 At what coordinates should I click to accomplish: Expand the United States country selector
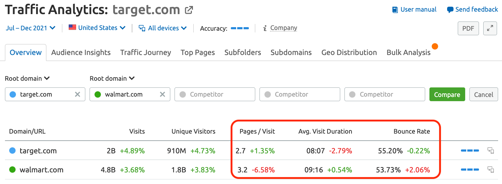pos(97,28)
